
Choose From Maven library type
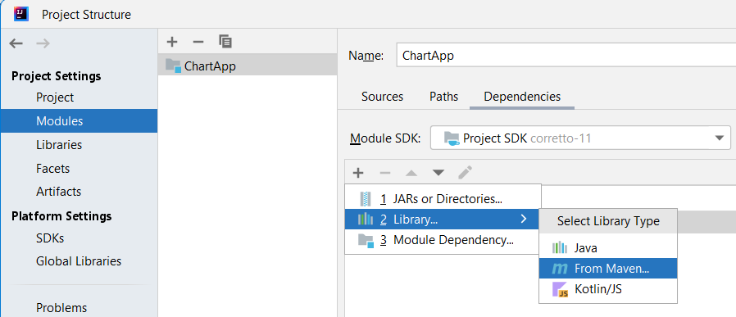click(x=608, y=268)
